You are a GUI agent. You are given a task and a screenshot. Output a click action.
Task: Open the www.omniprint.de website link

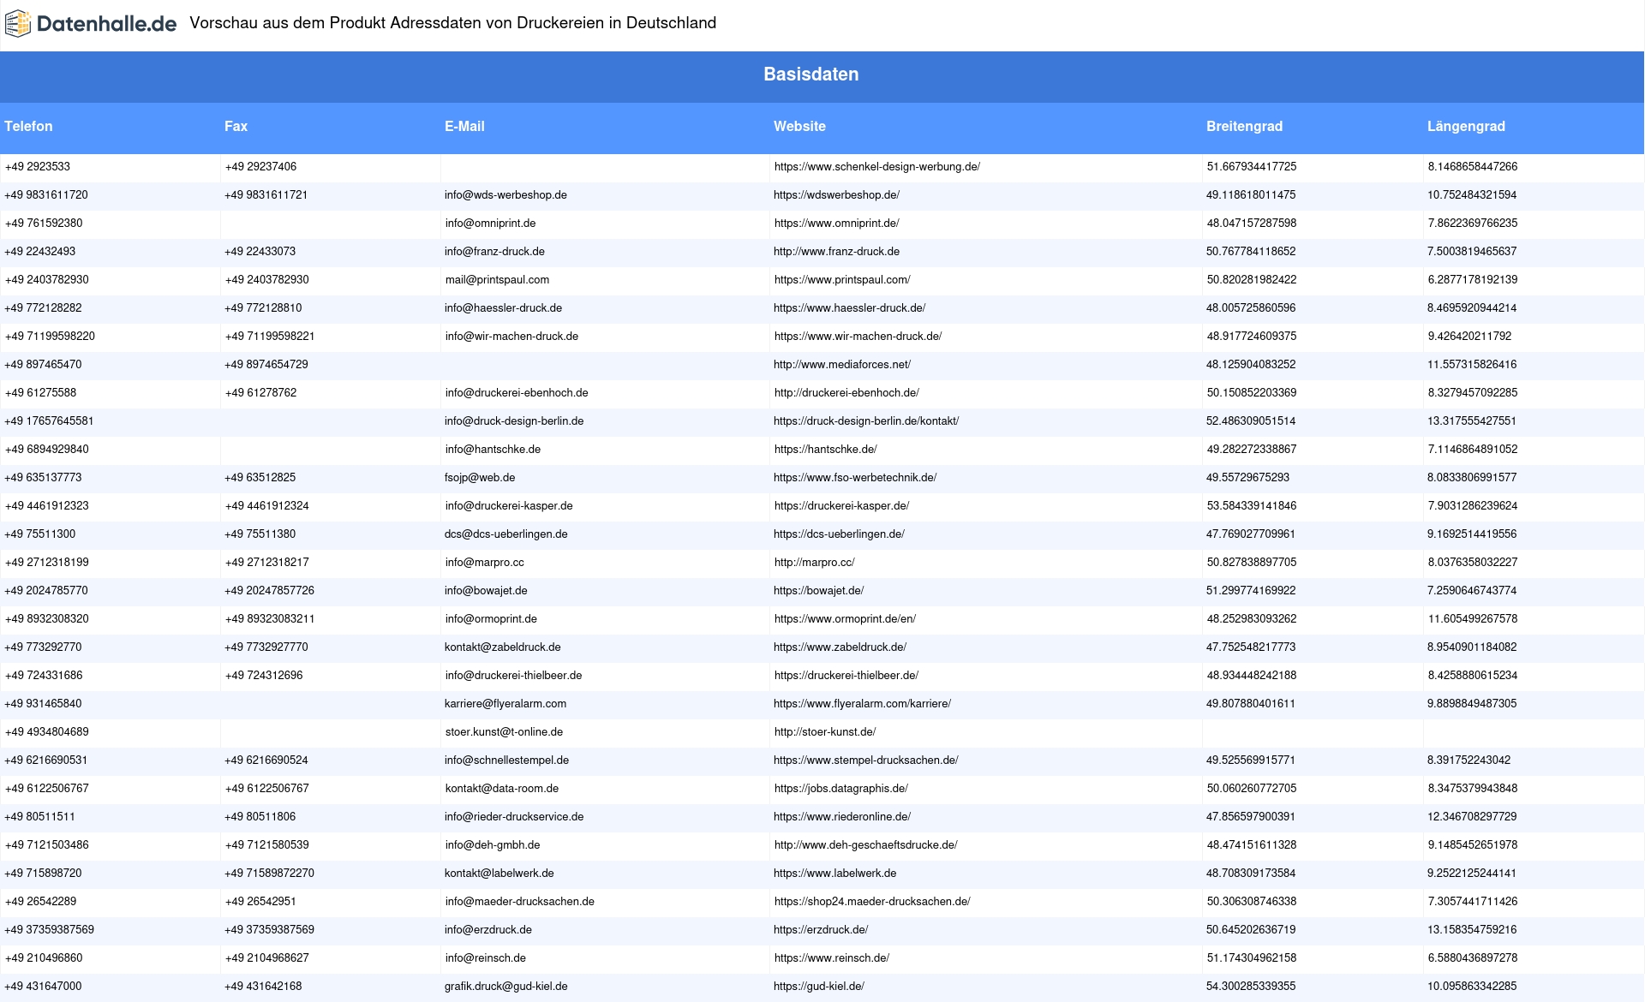click(x=837, y=224)
